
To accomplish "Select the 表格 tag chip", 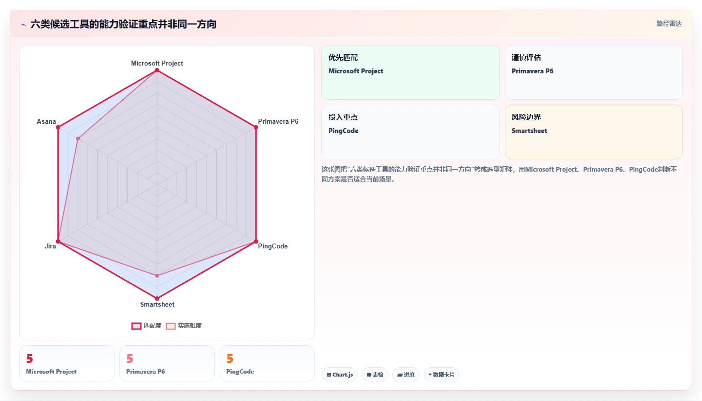I will tap(375, 375).
